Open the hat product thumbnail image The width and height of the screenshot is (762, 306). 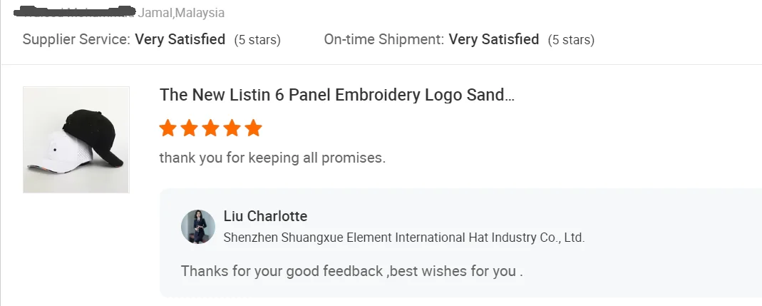76,140
